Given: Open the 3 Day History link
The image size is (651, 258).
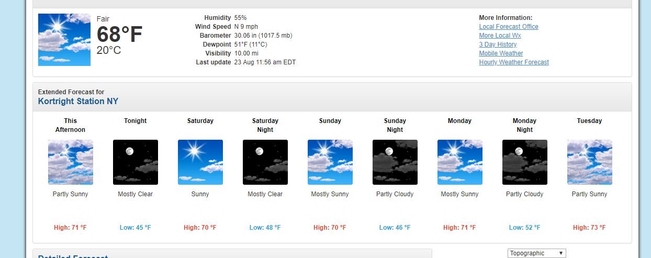Looking at the screenshot, I should point(498,44).
